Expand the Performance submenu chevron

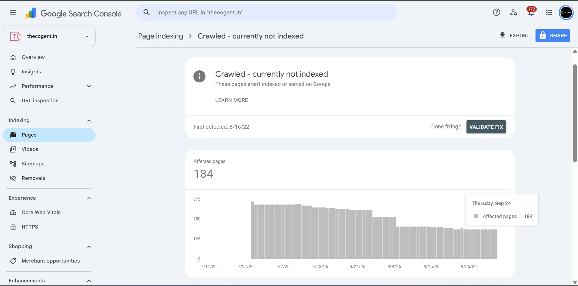pos(89,86)
